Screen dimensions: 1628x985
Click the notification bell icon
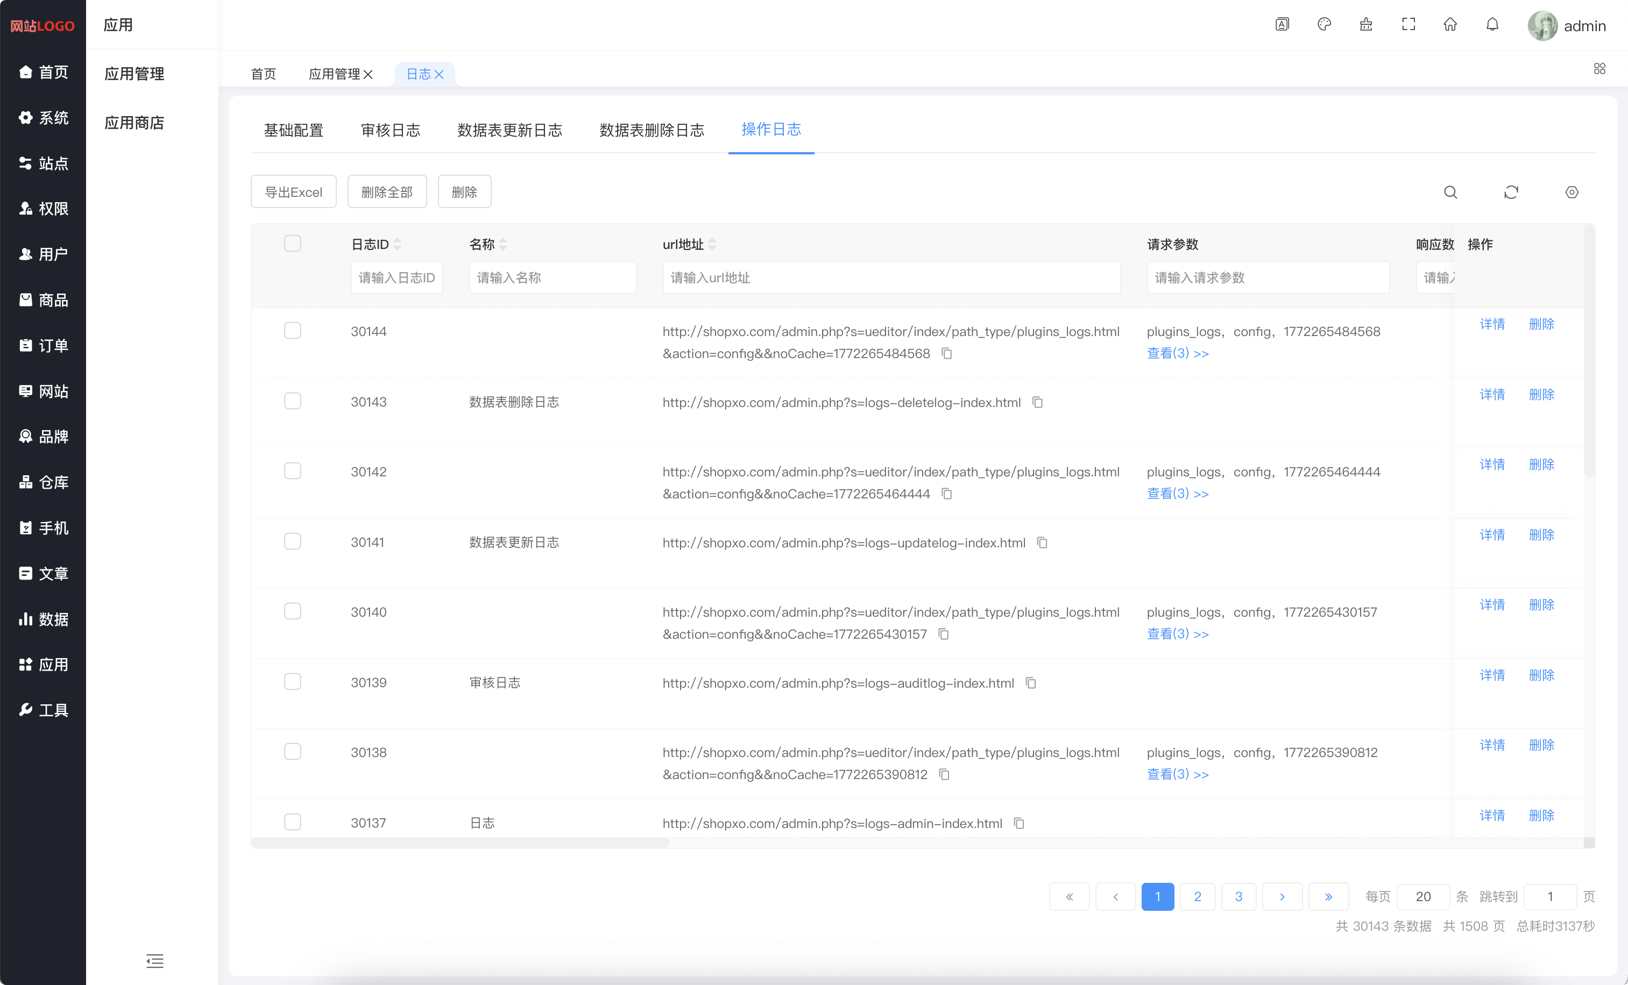click(1492, 25)
